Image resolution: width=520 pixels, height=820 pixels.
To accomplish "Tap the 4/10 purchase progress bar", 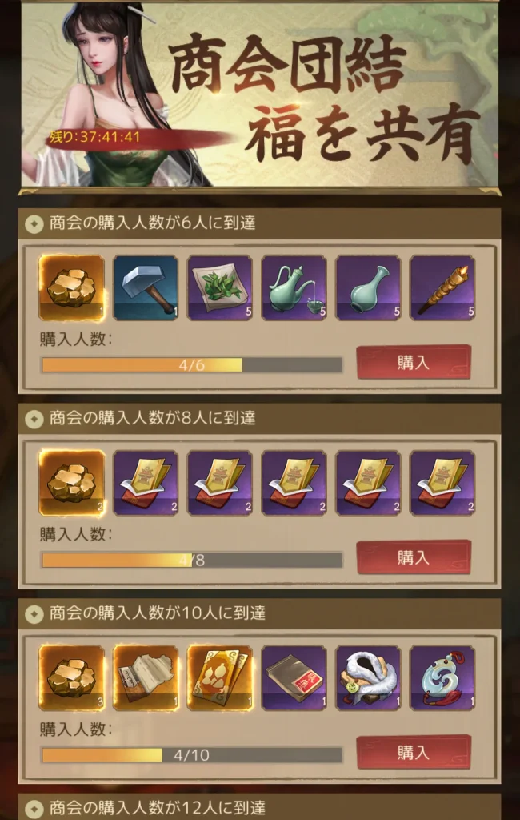I will 192,755.
